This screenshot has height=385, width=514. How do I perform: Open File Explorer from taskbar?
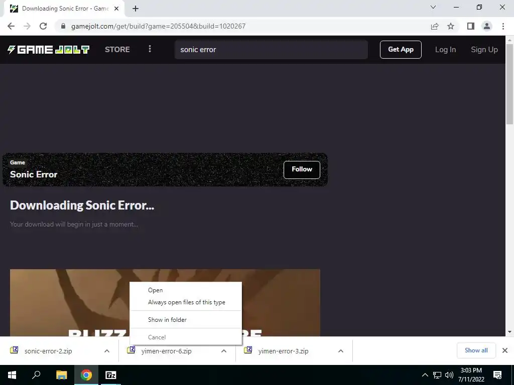[61, 375]
